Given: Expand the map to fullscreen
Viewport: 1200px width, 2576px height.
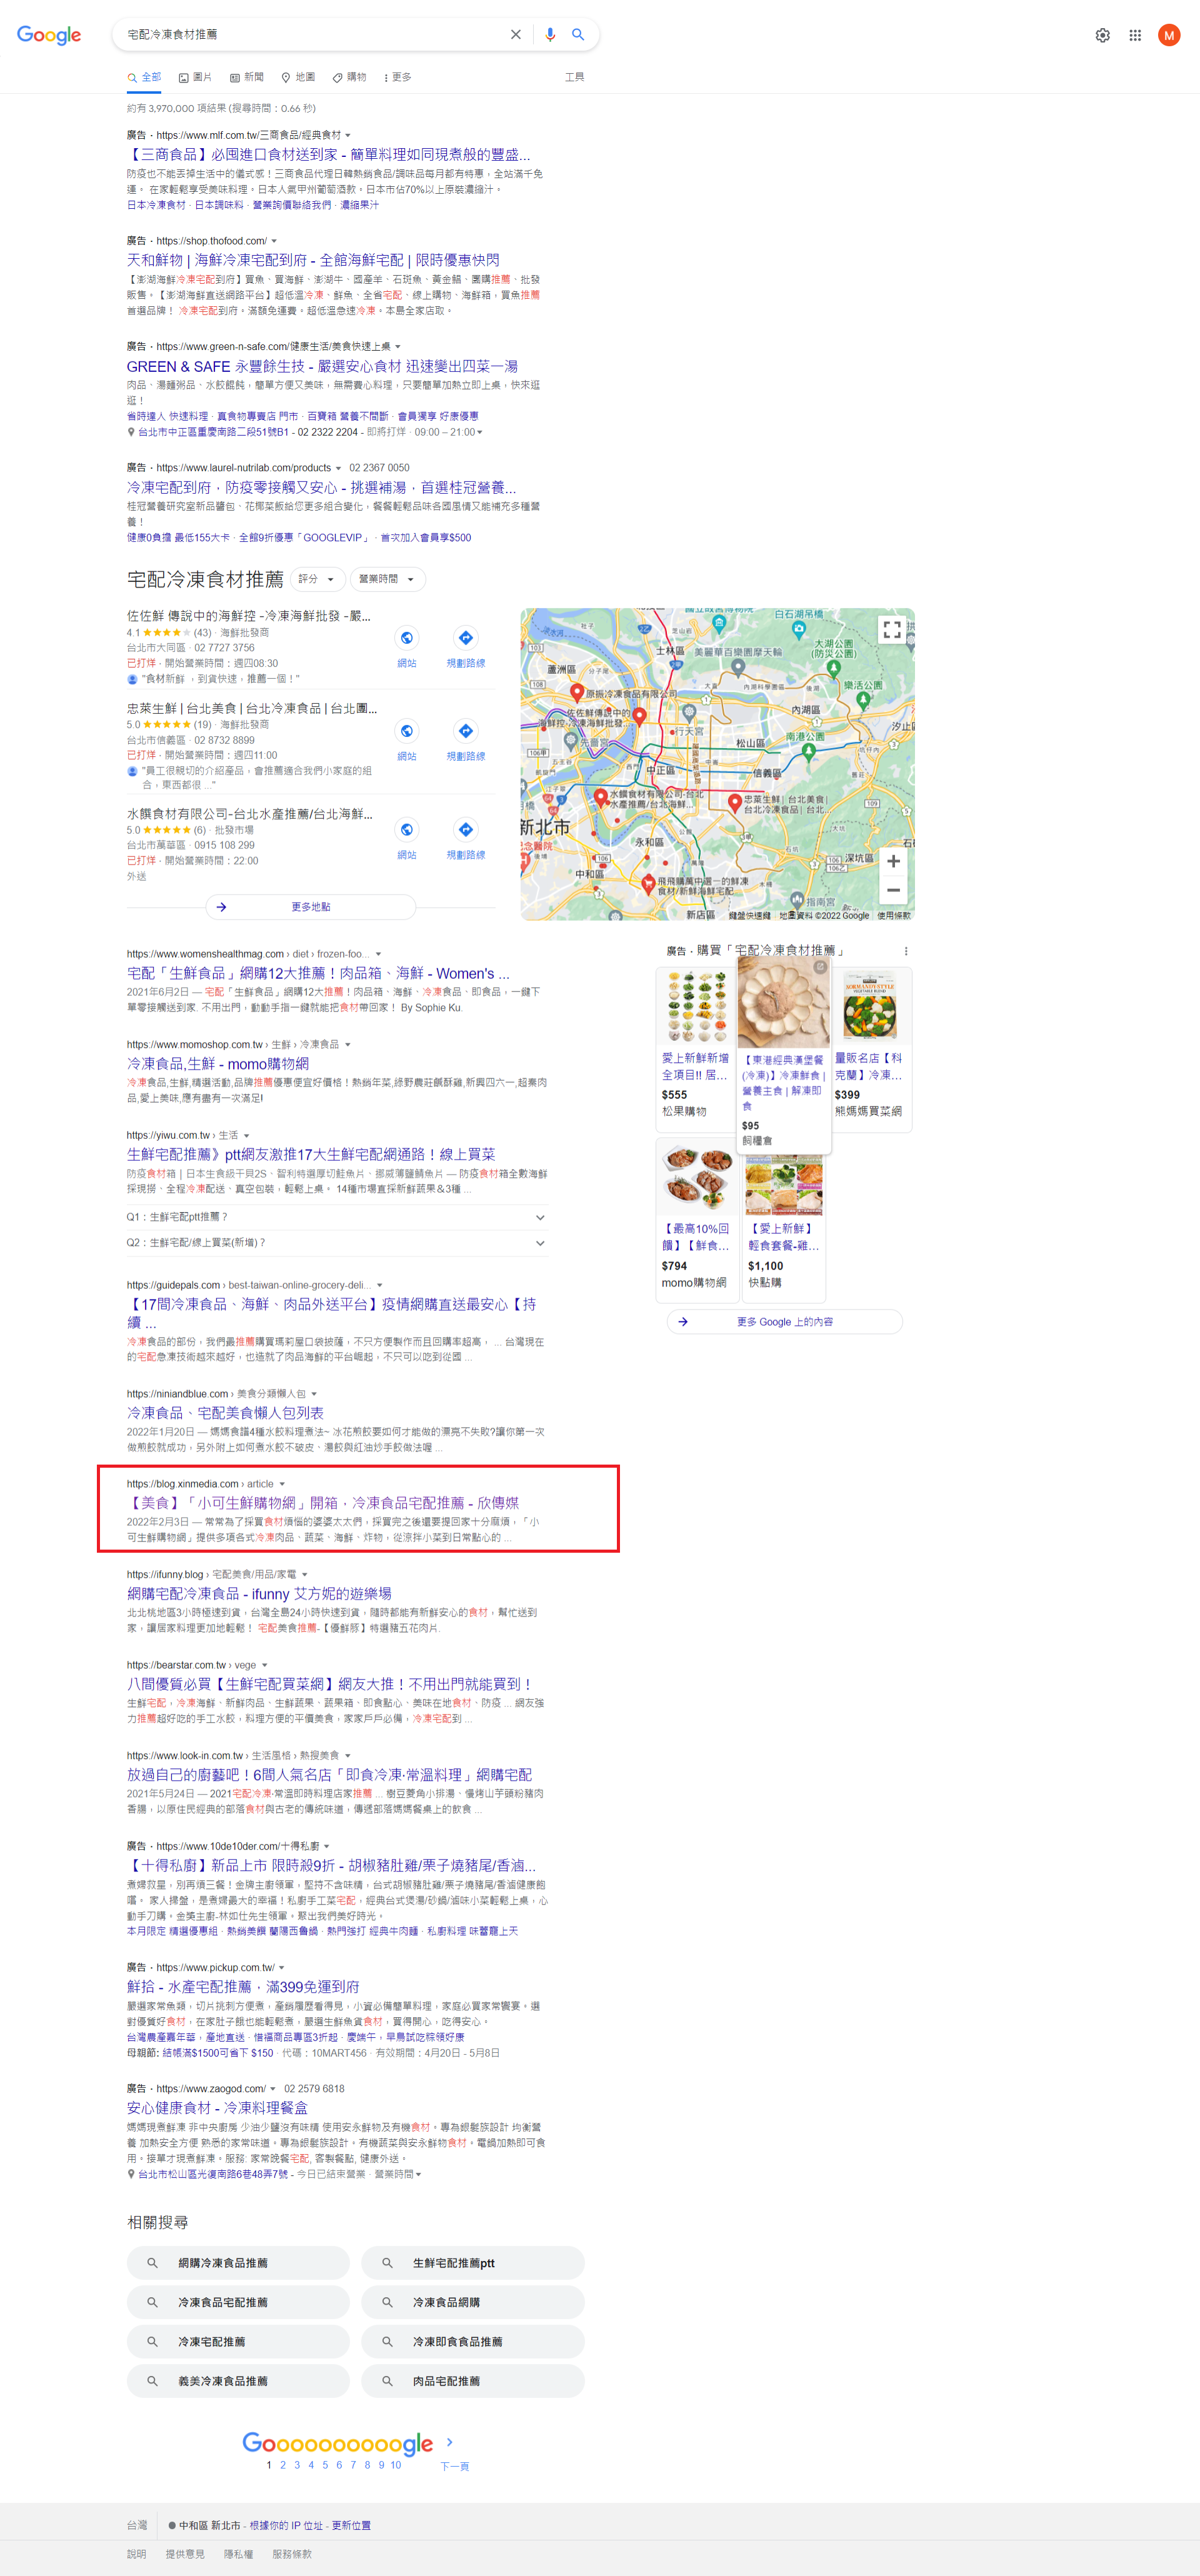Looking at the screenshot, I should 892,629.
